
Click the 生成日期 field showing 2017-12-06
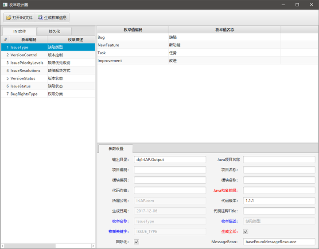(x=170, y=211)
